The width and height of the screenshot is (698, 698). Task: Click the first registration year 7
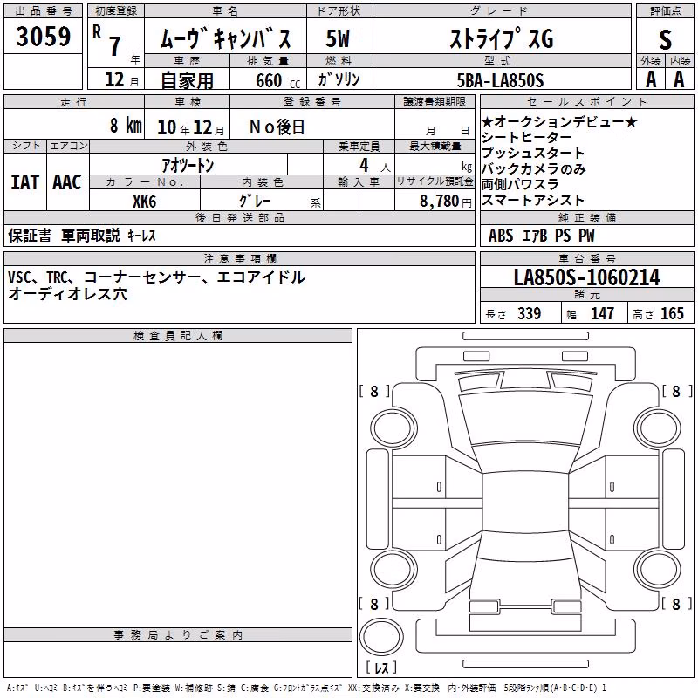[115, 46]
